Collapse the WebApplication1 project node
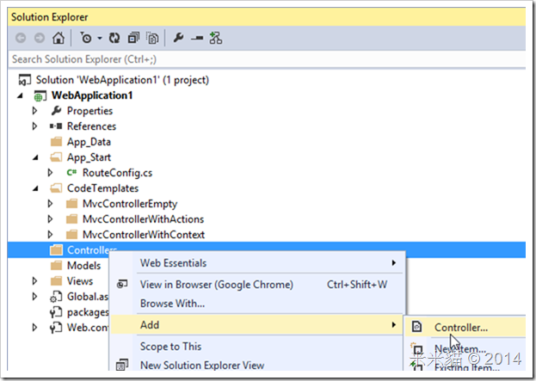536x381 pixels. tap(21, 96)
